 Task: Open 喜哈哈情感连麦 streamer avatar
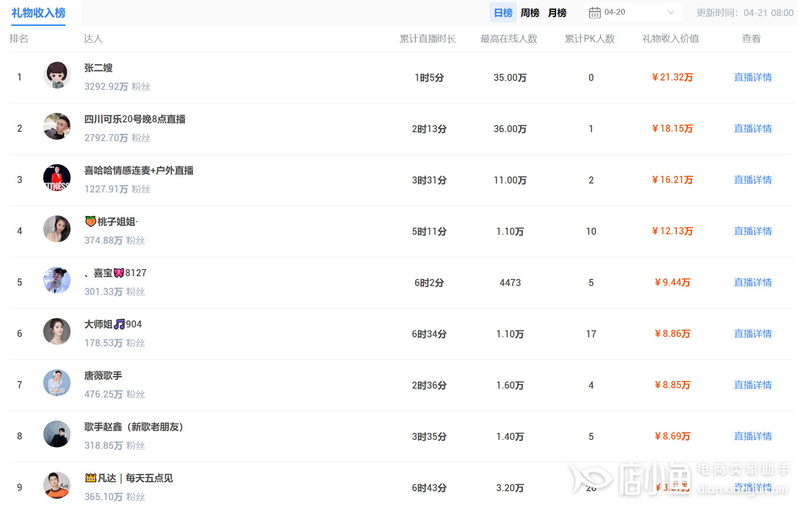[57, 177]
